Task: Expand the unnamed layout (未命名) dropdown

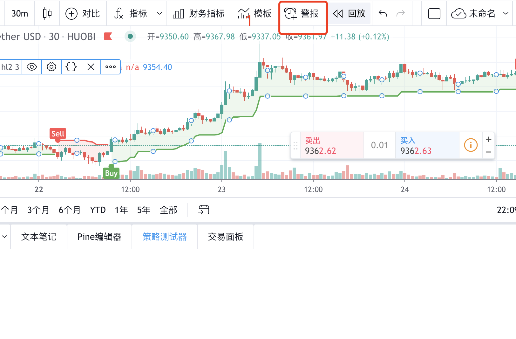Action: point(506,14)
